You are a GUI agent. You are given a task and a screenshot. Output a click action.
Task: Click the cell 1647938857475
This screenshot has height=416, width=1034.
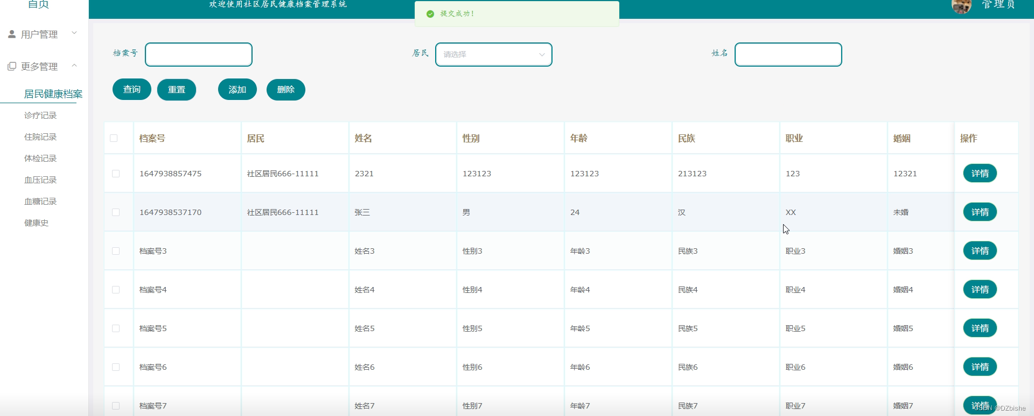click(x=171, y=174)
